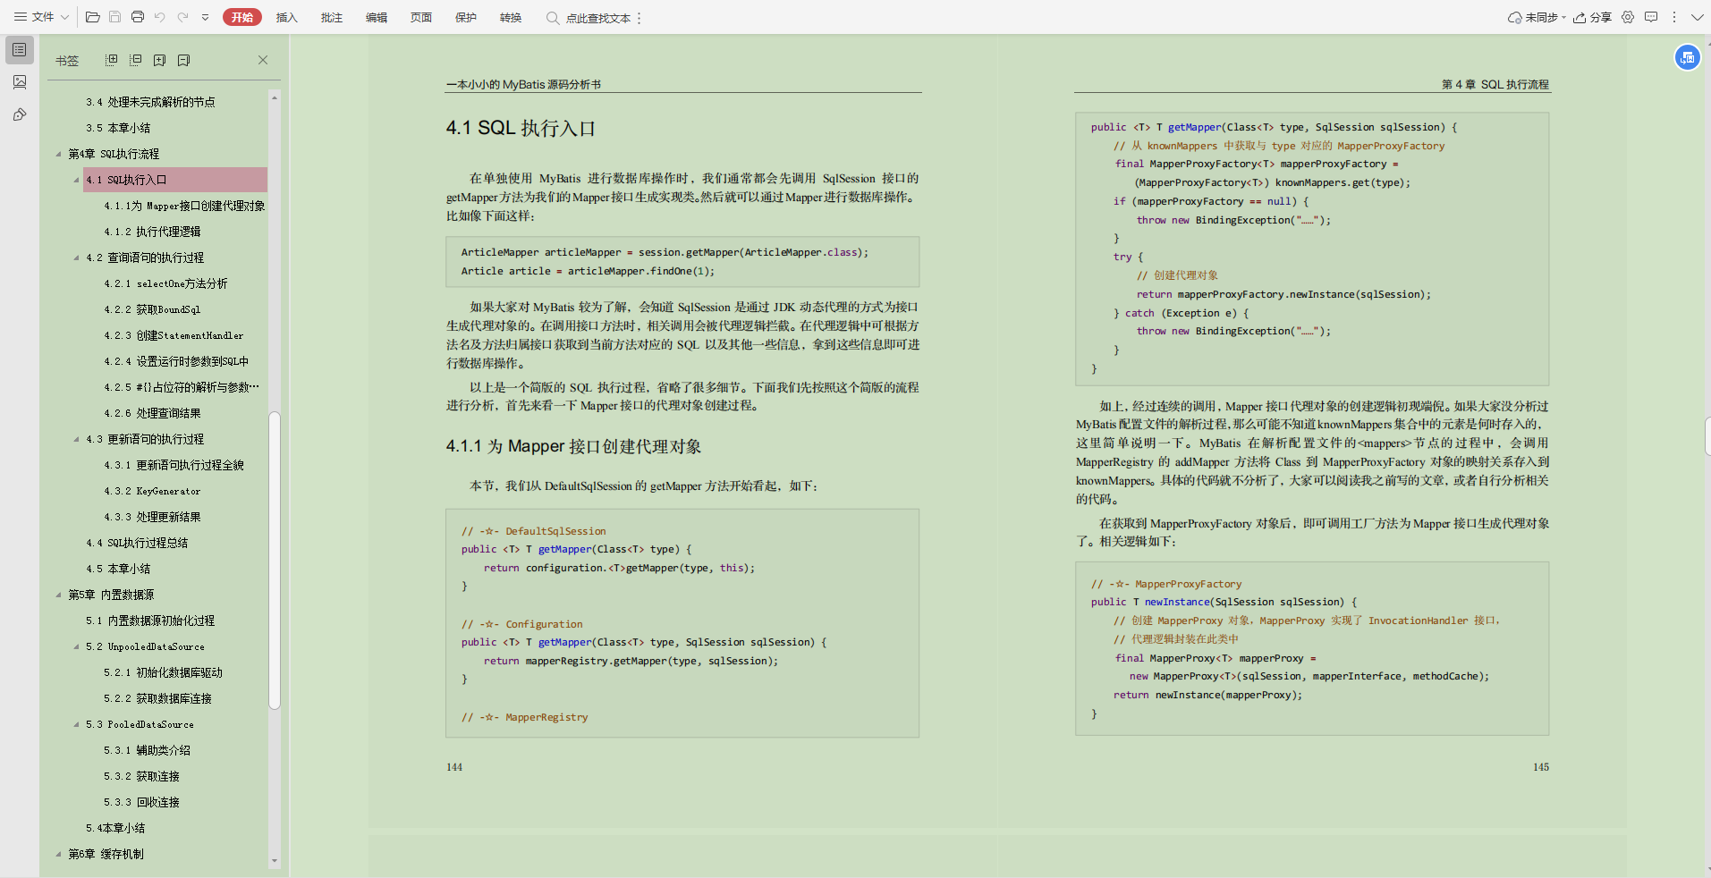Close the 书签 bookmarks panel
This screenshot has height=878, width=1711.
pos(263,60)
